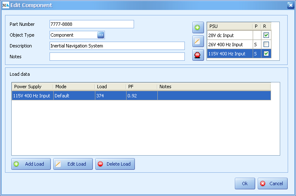Click the edit PSU pencil icon
This screenshot has width=296, height=196.
(198, 41)
